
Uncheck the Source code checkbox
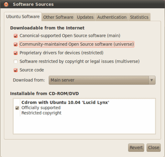(16, 70)
